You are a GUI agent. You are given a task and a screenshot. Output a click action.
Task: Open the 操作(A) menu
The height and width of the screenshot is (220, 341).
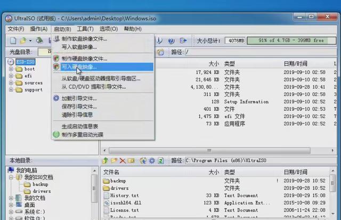click(x=39, y=29)
